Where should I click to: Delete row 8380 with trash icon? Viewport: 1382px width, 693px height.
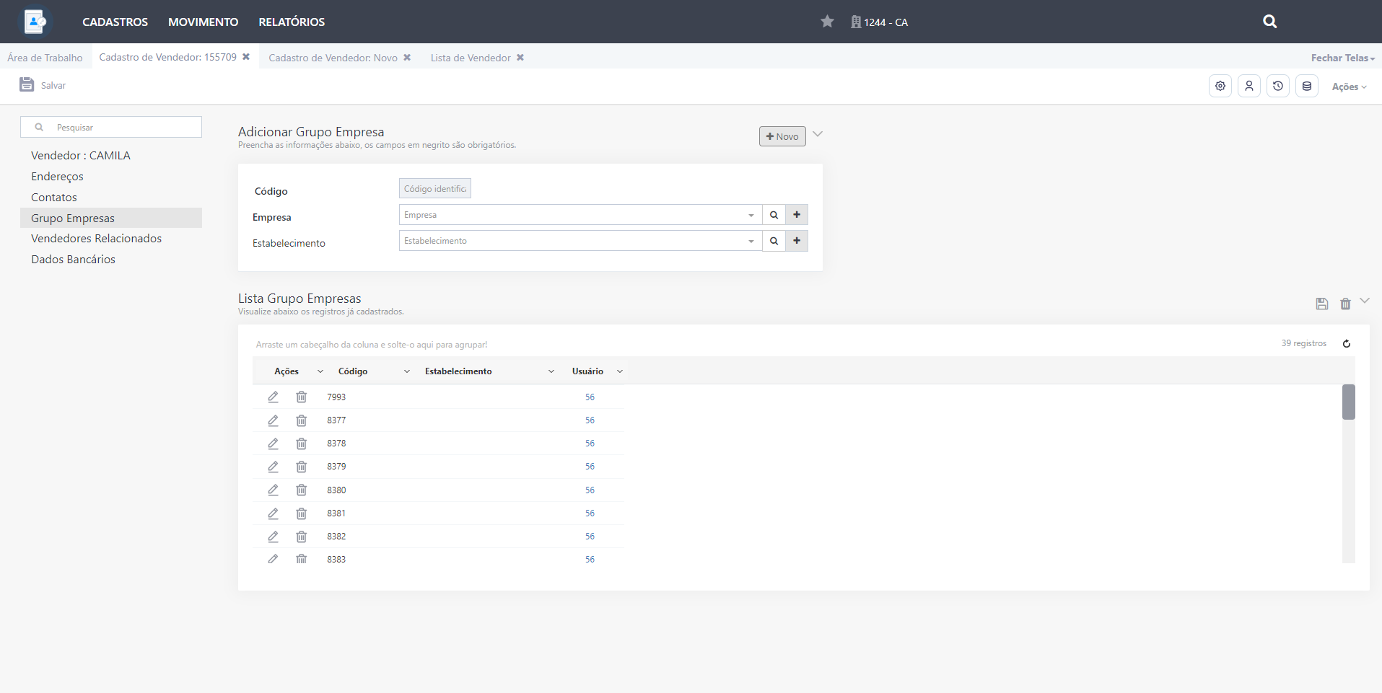[302, 490]
